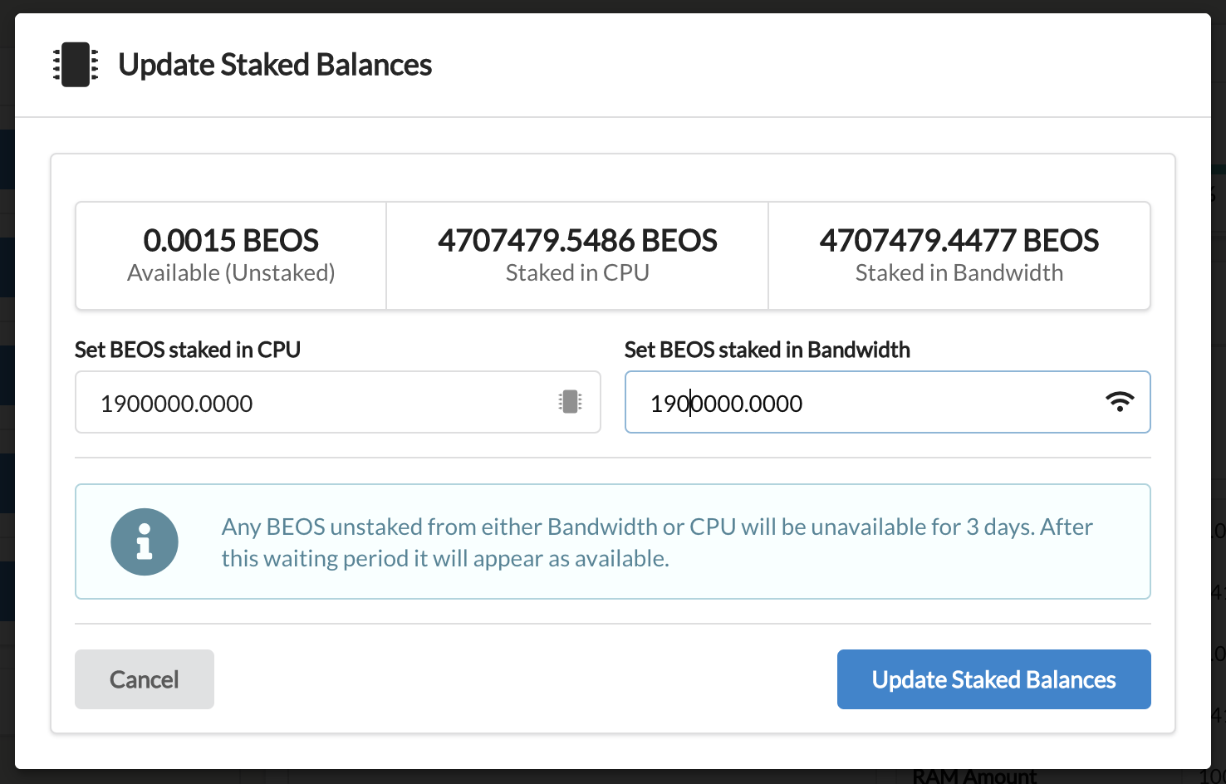Focus the Set BEOS staked in Bandwidth field
Viewport: 1226px width, 784px height.
coord(887,402)
